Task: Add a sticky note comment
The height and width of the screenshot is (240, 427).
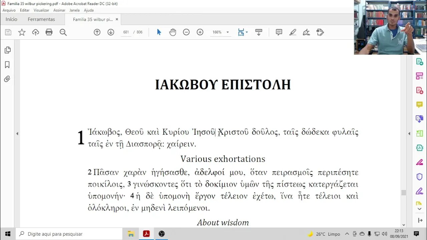Action: 279,32
